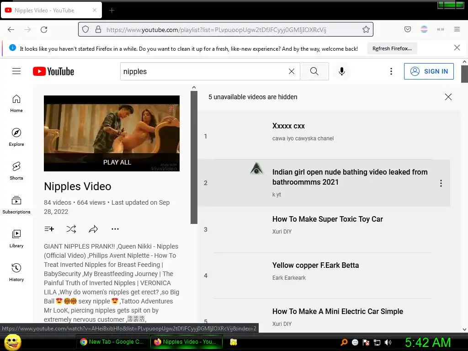Viewport: 468px width, 351px height.
Task: Close the YouTube browser tab
Action: coord(94,10)
